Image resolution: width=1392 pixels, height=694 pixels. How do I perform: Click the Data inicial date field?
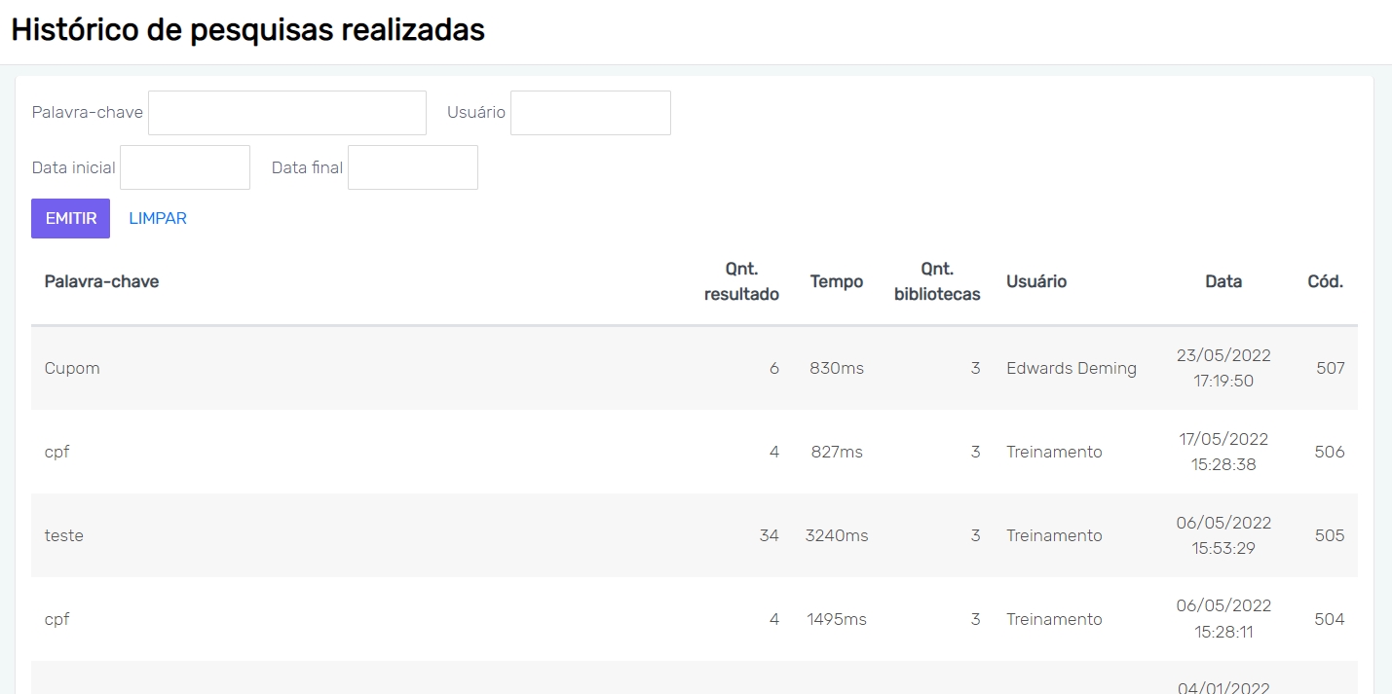(185, 167)
